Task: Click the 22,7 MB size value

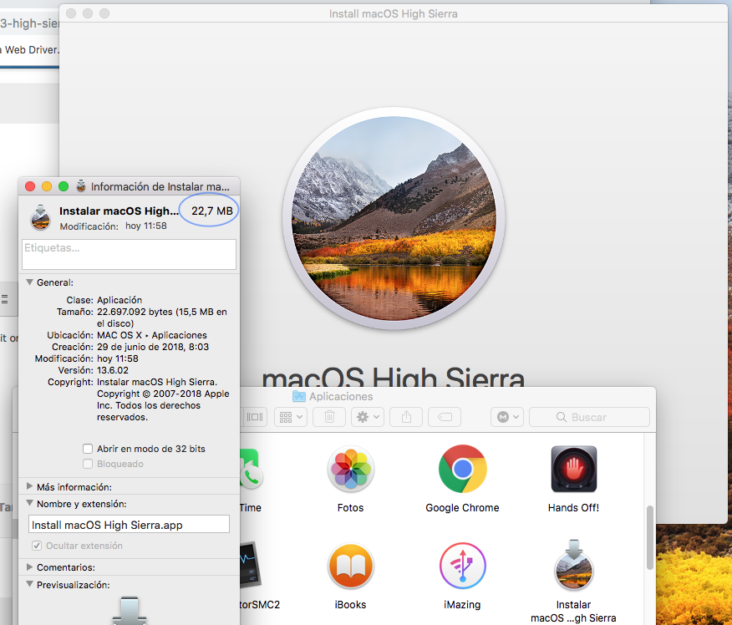Action: (212, 211)
